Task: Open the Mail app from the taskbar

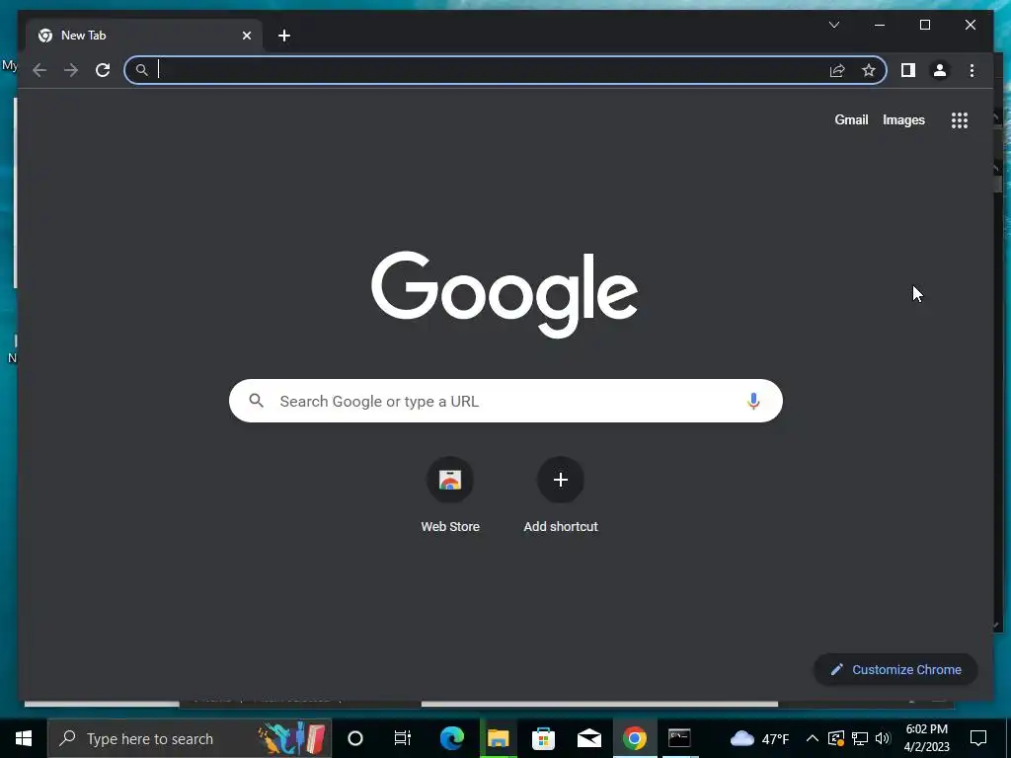Action: 589,738
